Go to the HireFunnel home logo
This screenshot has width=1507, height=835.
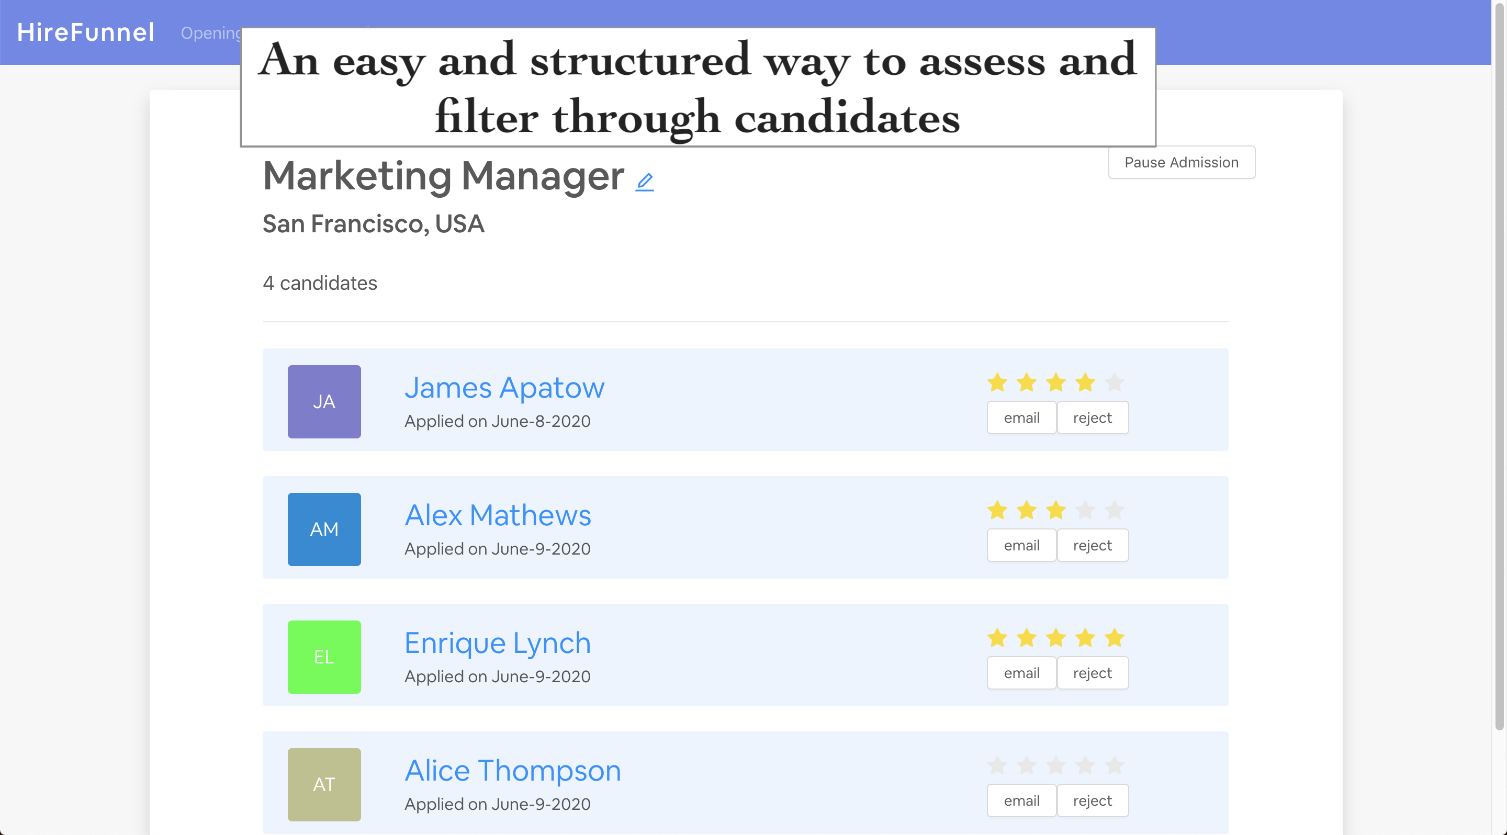pyautogui.click(x=85, y=32)
